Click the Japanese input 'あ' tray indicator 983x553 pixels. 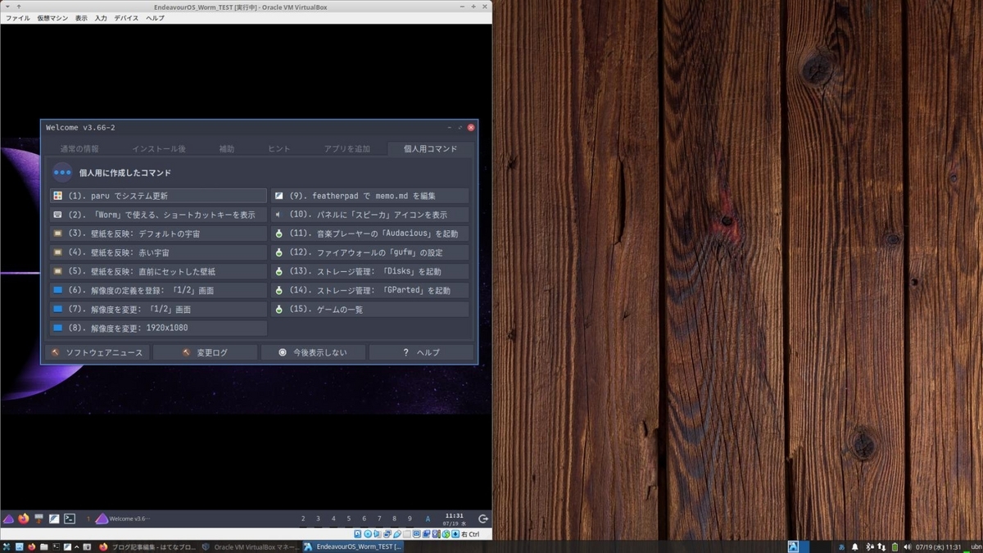pyautogui.click(x=841, y=546)
